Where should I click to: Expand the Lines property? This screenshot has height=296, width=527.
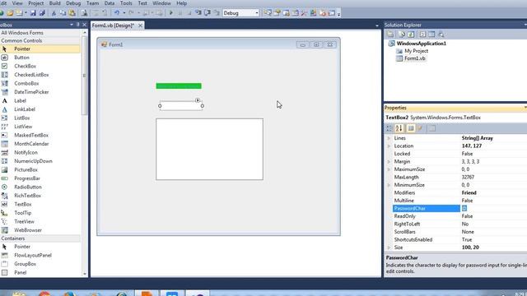point(389,138)
